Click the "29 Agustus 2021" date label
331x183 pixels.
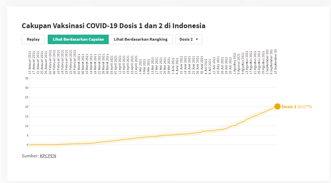[263, 63]
